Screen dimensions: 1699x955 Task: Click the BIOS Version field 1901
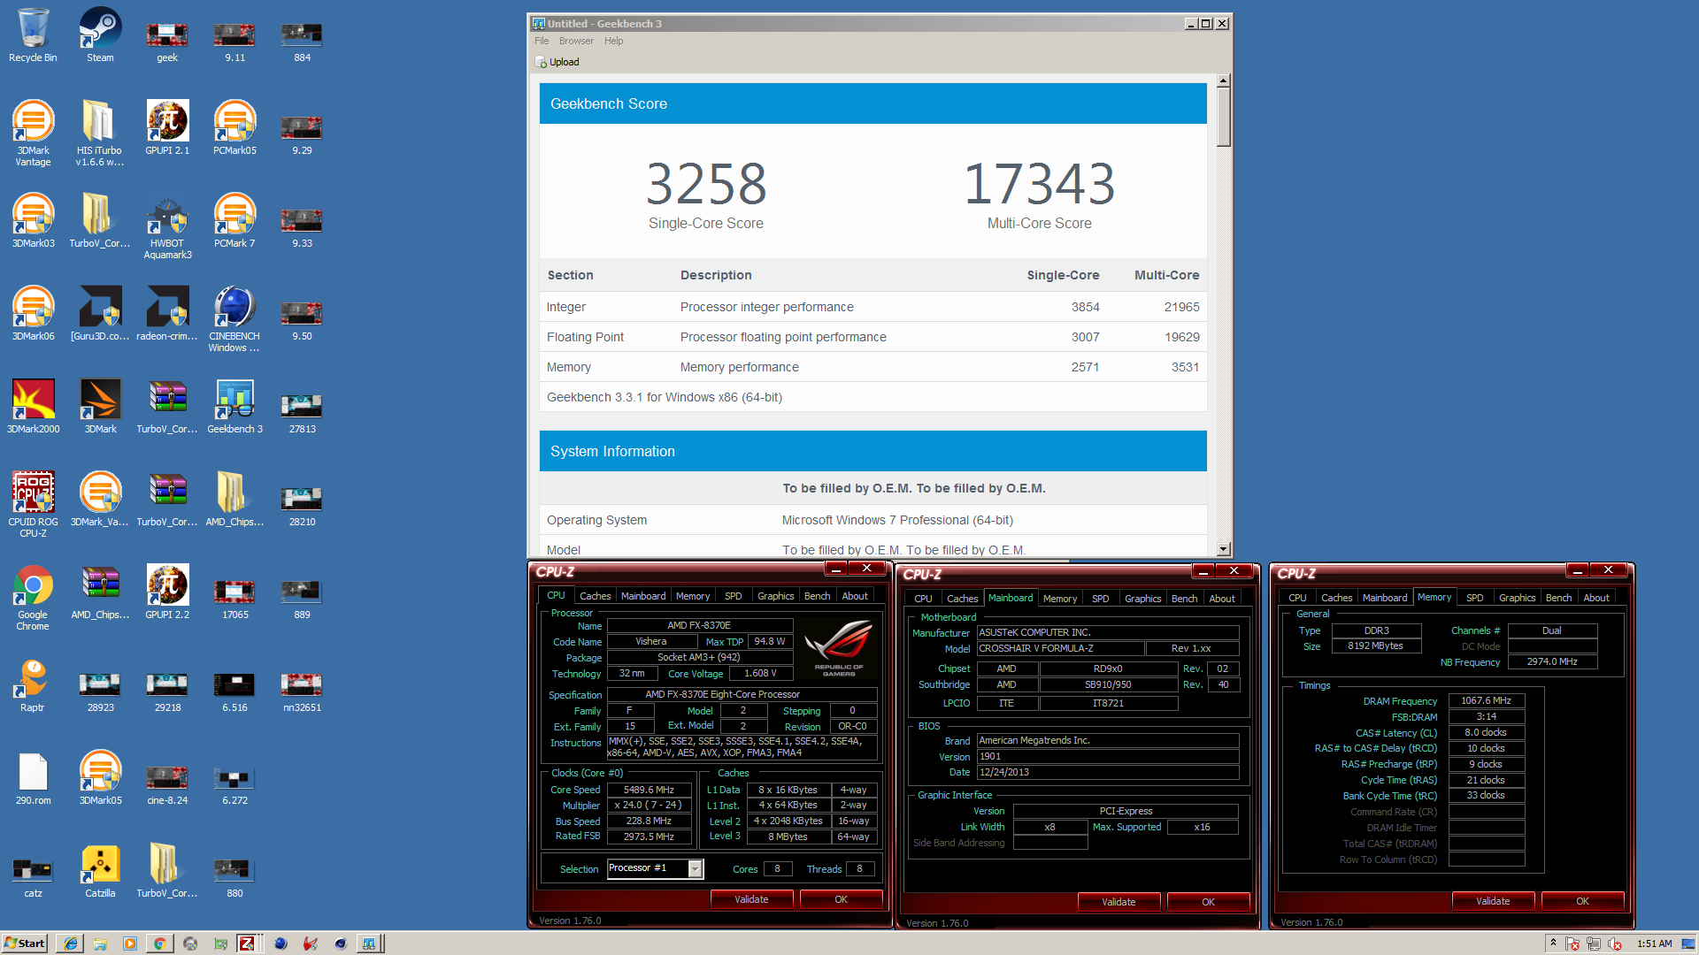tap(1108, 756)
